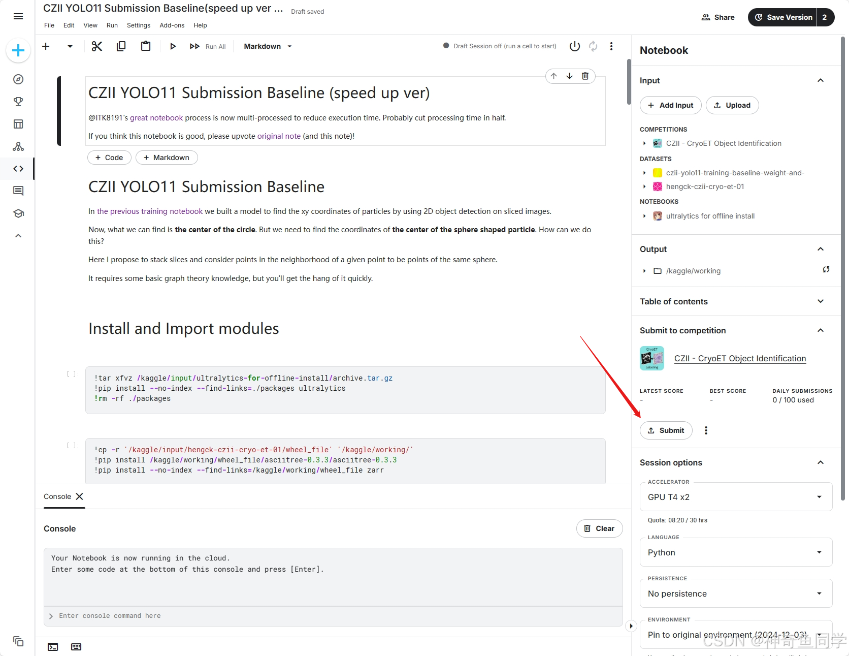Expand CZII - CryoET Object Identification competition input

[x=644, y=143]
